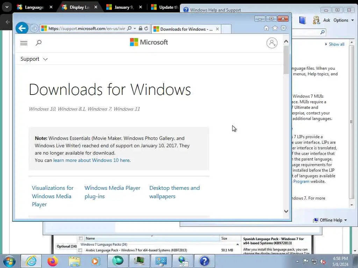Click the Microsoft logo
Viewport: 358px width, 268px height.
(x=149, y=42)
